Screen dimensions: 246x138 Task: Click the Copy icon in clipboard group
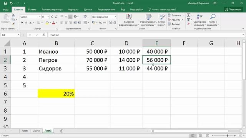click(13, 20)
